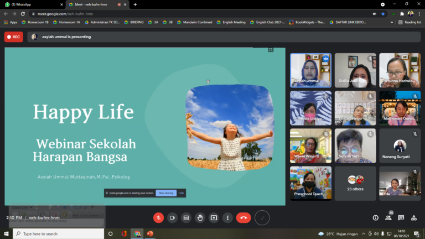This screenshot has width=425, height=239.
Task: Raise your hand in the meeting
Action: [x=200, y=218]
